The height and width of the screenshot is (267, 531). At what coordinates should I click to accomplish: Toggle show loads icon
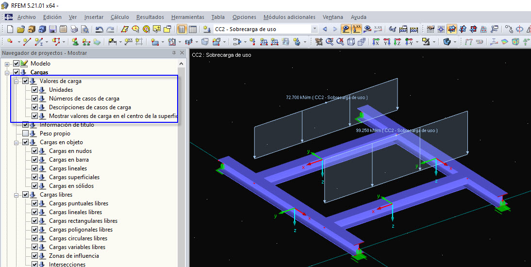(x=346, y=29)
